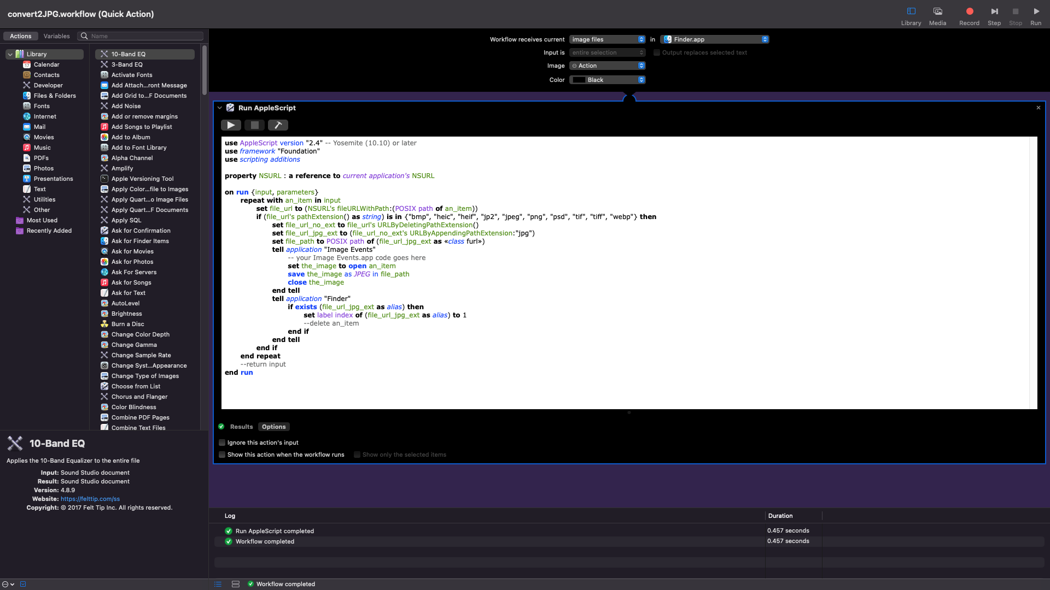Screen dimensions: 1050x590
Task: Click the Log column header
Action: pos(230,516)
